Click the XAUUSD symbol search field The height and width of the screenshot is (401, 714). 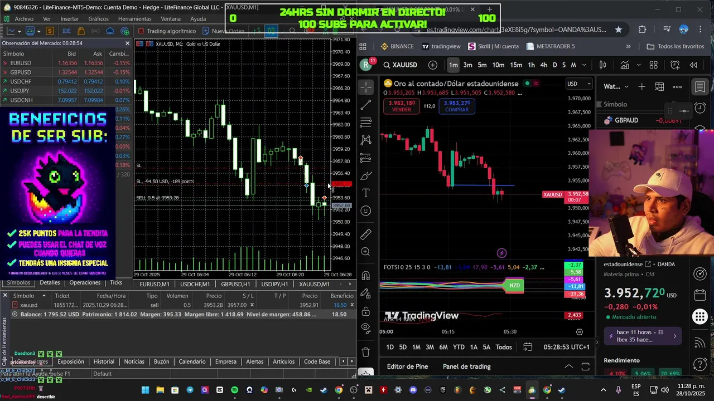400,65
